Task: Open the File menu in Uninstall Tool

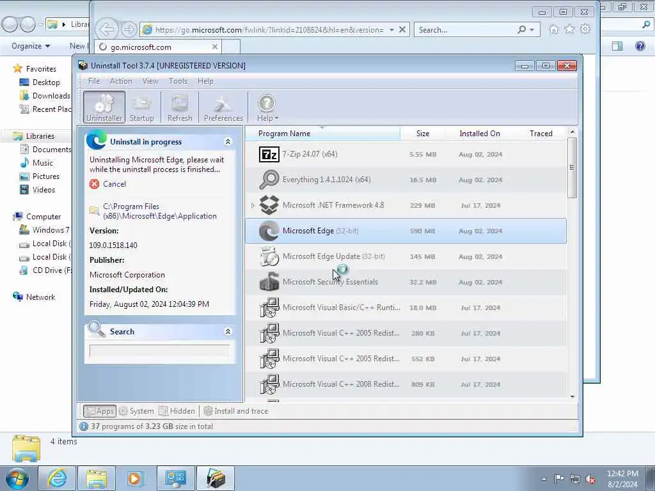Action: click(93, 81)
